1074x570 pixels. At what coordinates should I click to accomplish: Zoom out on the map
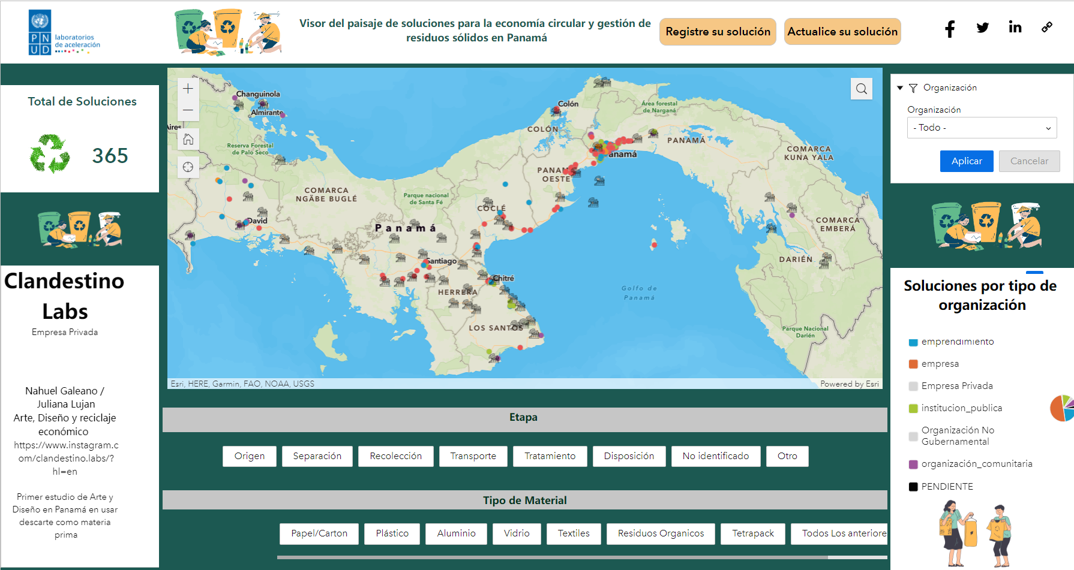tap(188, 110)
